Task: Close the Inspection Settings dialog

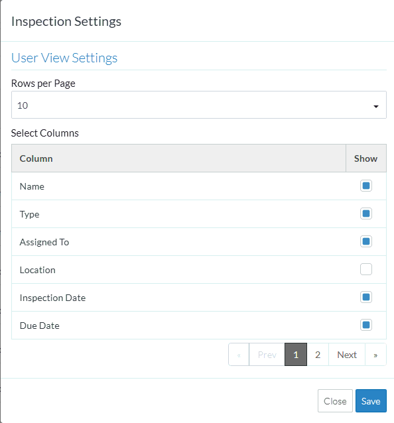Action: tap(335, 401)
